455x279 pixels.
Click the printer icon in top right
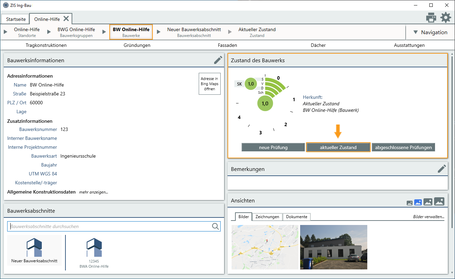[431, 17]
